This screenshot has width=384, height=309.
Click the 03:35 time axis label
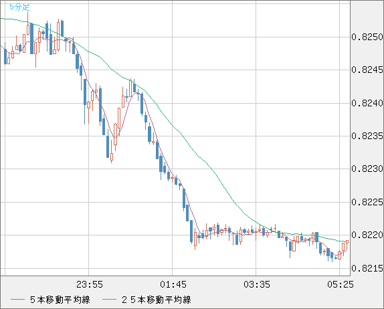257,284
